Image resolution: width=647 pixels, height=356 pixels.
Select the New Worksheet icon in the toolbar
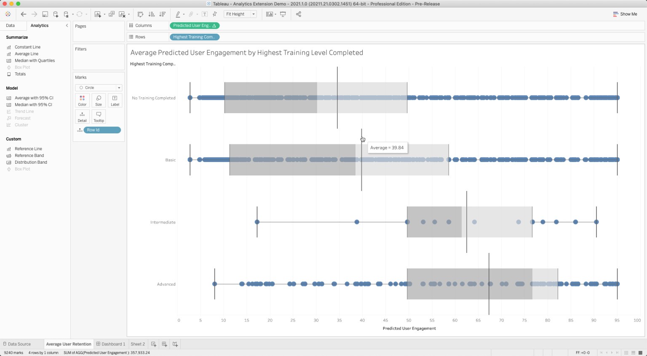98,14
